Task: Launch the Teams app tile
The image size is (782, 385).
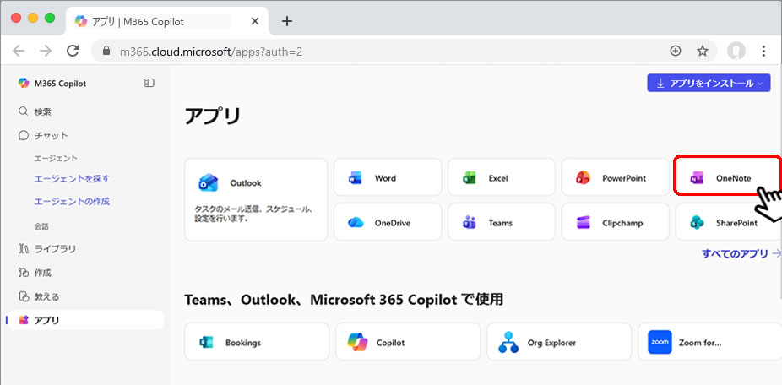Action: (x=501, y=223)
